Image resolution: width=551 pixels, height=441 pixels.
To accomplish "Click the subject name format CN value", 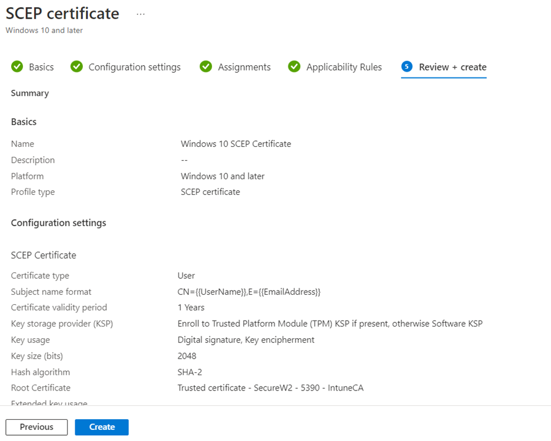I will [x=248, y=292].
